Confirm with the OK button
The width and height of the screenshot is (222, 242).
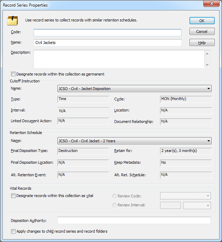(202, 21)
